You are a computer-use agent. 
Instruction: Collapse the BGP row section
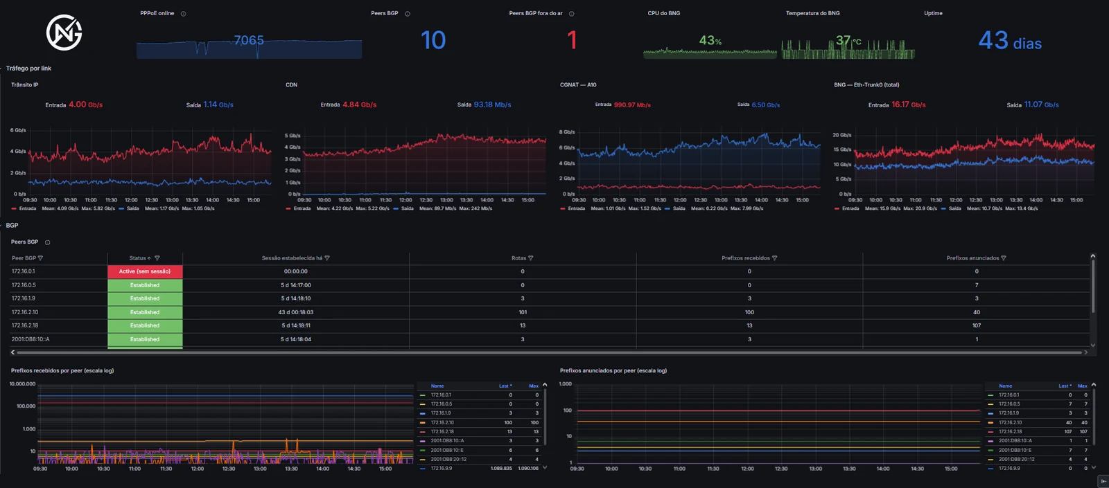12,226
